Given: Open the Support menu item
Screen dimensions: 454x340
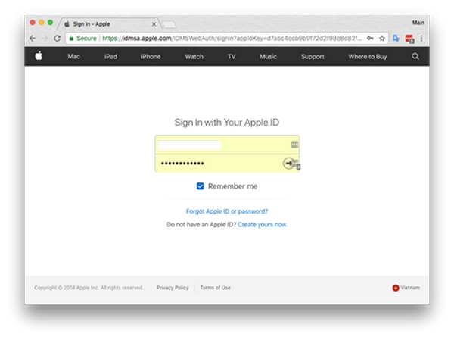Looking at the screenshot, I should [x=313, y=57].
